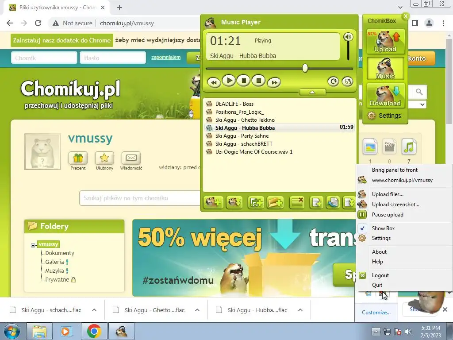Click the Hasło password input field
Viewport: 453px width, 340px height.
tap(113, 58)
